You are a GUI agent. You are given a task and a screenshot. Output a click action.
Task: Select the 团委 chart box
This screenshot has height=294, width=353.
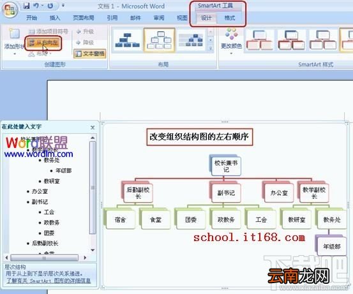(191, 219)
